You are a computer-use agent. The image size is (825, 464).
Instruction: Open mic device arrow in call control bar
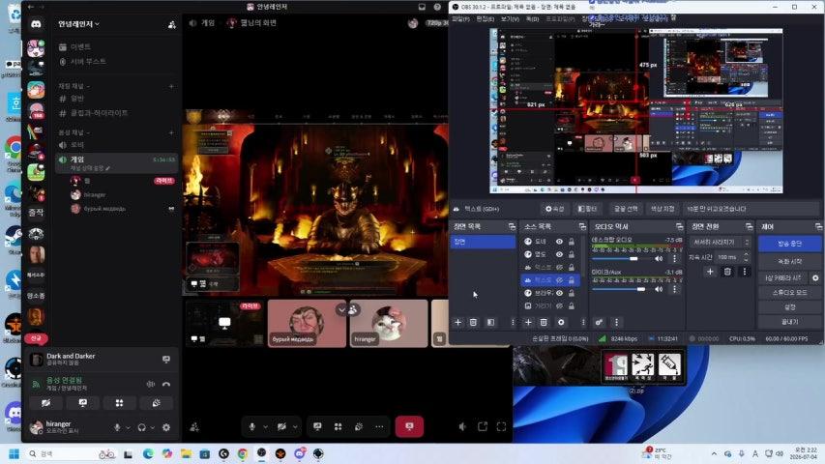click(x=265, y=426)
